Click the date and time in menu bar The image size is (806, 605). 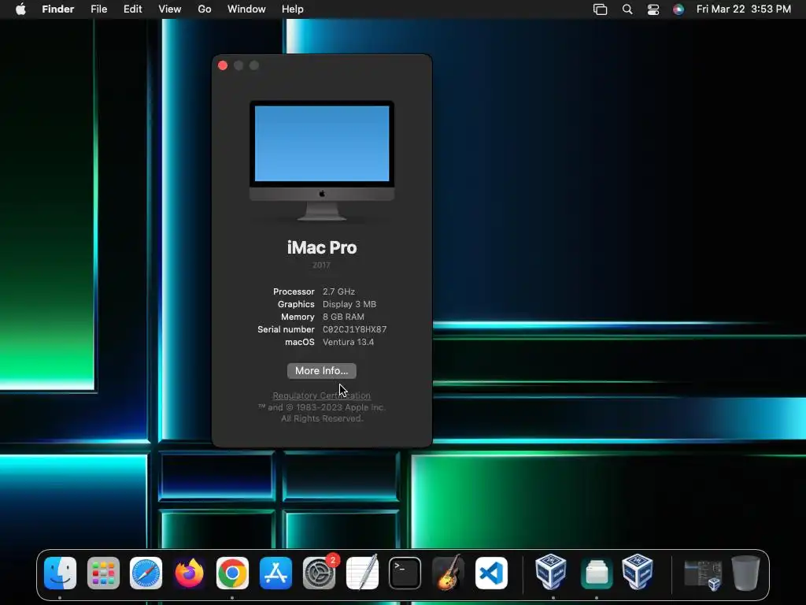point(743,9)
